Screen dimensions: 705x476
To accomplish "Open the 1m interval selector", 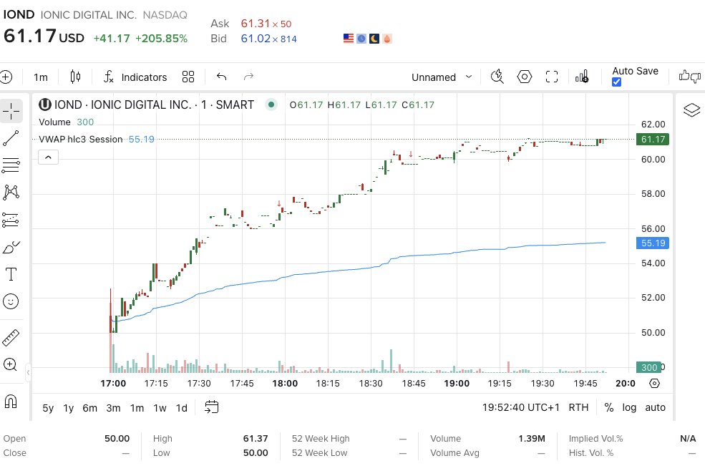I will click(41, 77).
